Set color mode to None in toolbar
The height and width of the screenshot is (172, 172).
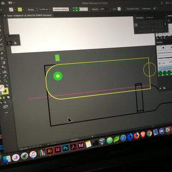coord(9,97)
